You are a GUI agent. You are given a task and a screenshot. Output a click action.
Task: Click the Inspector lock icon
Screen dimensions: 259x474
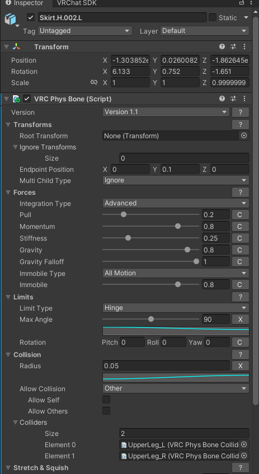(242, 3)
